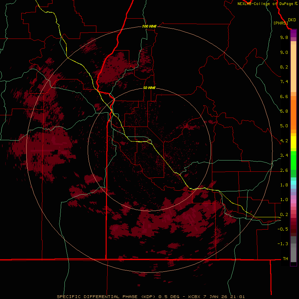Screen dimensions: 299x299
Task: Select the DKD units label
Action: 292,20
